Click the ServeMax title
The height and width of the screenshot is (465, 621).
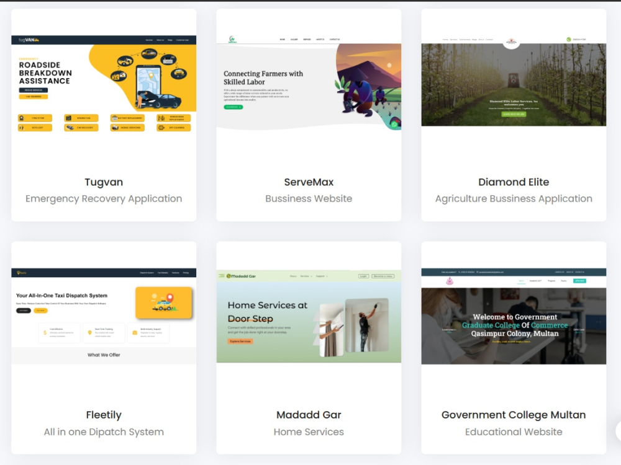click(309, 182)
